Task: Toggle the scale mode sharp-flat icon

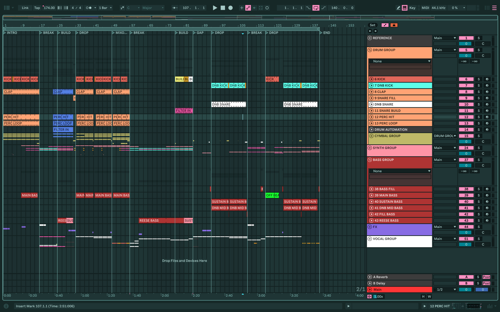Action: 122,8
